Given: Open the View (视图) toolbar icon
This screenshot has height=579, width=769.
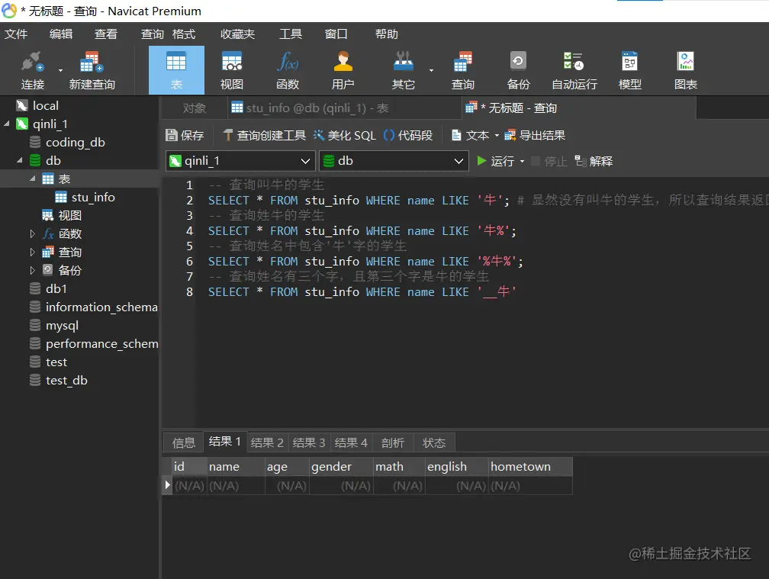Looking at the screenshot, I should (x=231, y=71).
